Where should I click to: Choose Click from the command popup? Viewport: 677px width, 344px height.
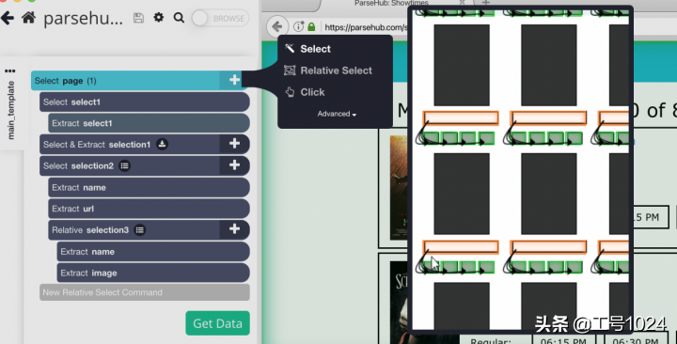pos(305,92)
